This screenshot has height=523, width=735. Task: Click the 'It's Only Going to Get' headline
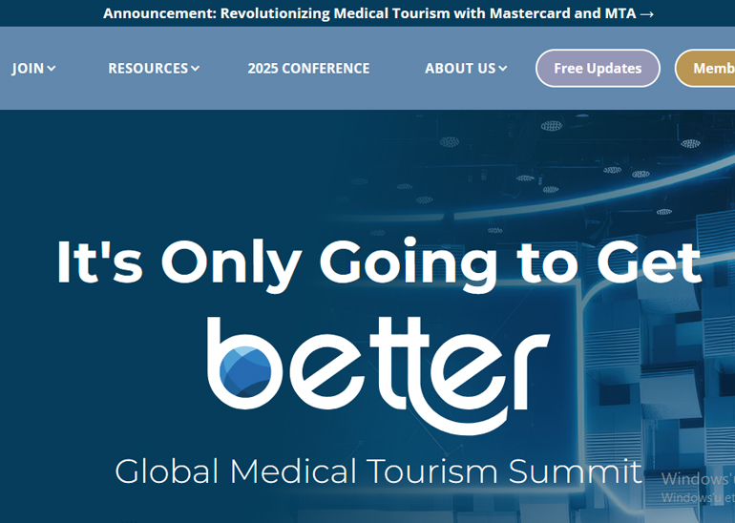coord(378,263)
